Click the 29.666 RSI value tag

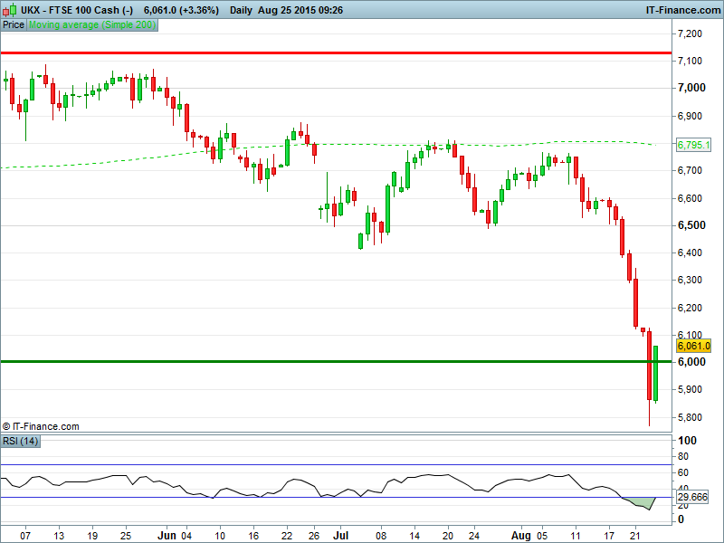coord(693,497)
